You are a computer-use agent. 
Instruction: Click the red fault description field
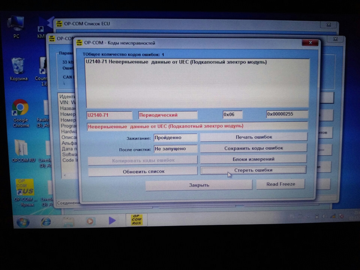pyautogui.click(x=197, y=126)
